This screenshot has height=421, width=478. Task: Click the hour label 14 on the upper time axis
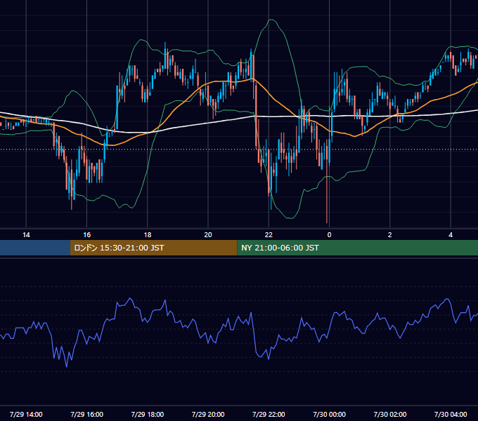(26, 235)
